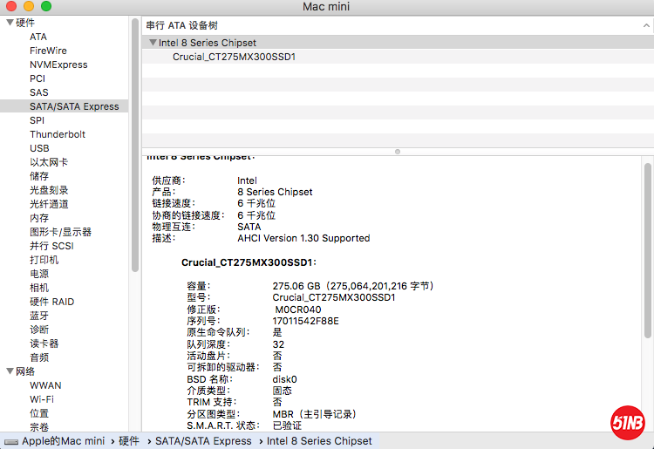This screenshot has width=654, height=449.
Task: Click the split pane divider handle
Action: [x=398, y=152]
